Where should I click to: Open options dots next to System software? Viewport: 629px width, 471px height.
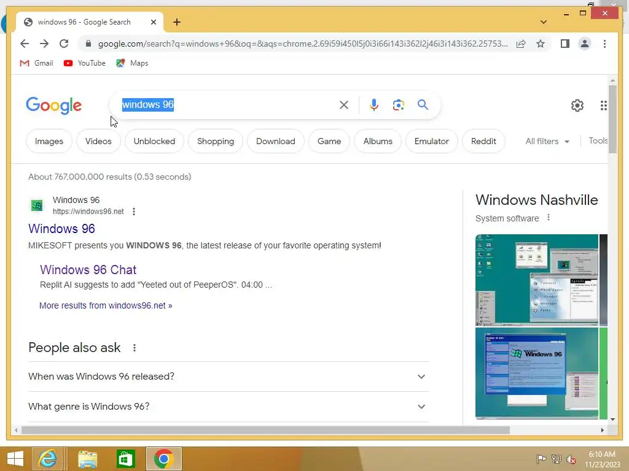click(x=549, y=218)
